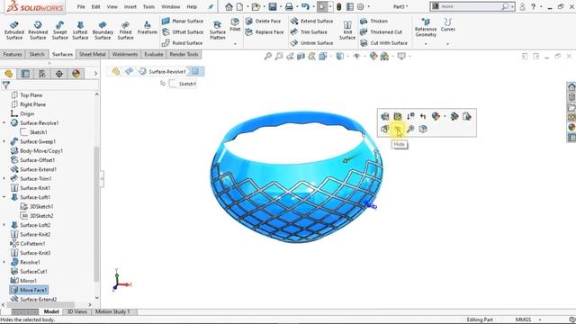Switch to the 3D Views tab
576x324 pixels.
pos(76,312)
